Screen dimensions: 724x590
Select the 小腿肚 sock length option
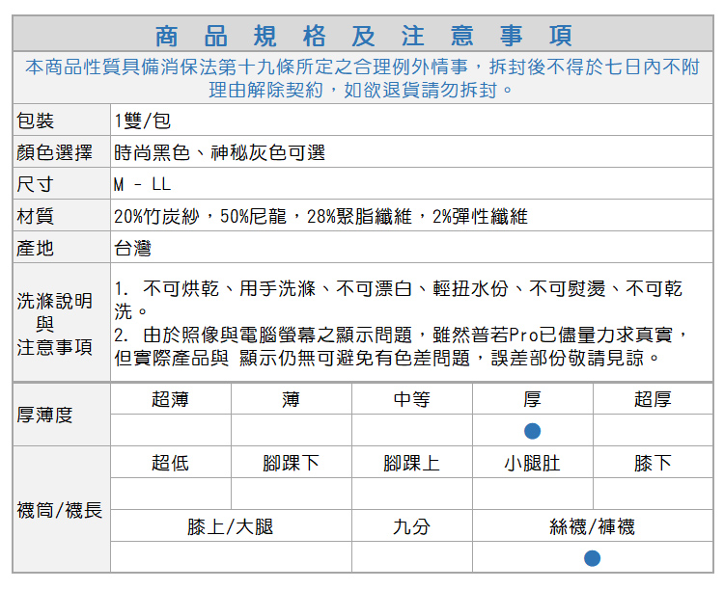(x=532, y=463)
